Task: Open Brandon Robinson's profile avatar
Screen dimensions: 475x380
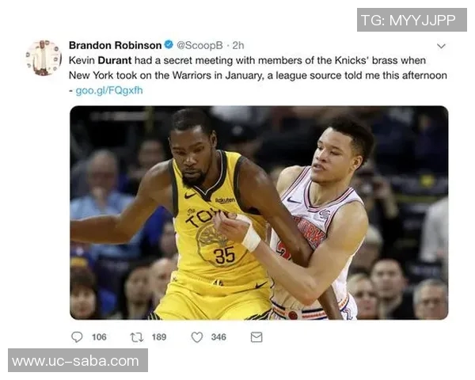Action: [44, 58]
